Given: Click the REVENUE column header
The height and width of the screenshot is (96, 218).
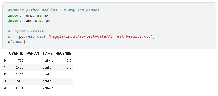Looking at the screenshot, I should pos(64,53).
